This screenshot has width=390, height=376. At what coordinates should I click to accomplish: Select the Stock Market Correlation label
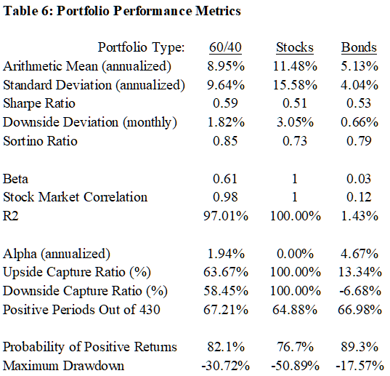75,197
